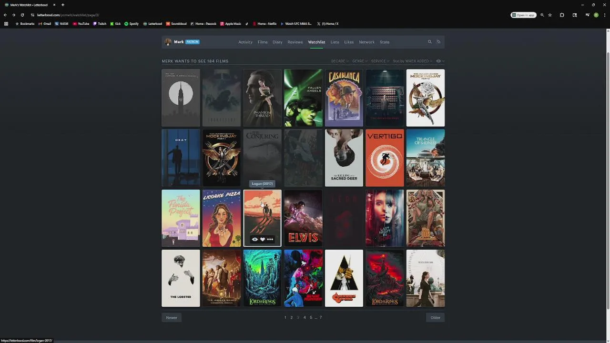Open Chrome profile avatar
Image resolution: width=610 pixels, height=343 pixels.
click(596, 15)
